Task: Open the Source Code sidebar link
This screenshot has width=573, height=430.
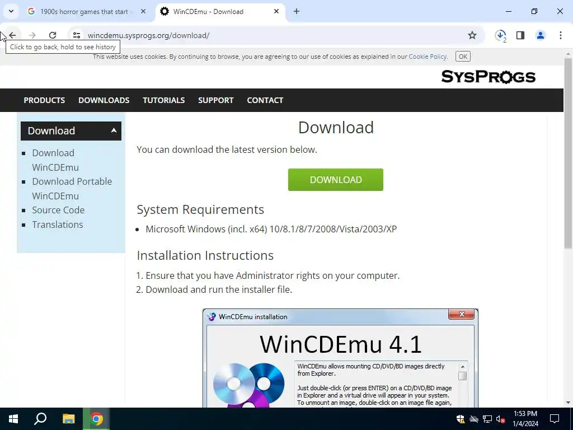Action: (58, 210)
